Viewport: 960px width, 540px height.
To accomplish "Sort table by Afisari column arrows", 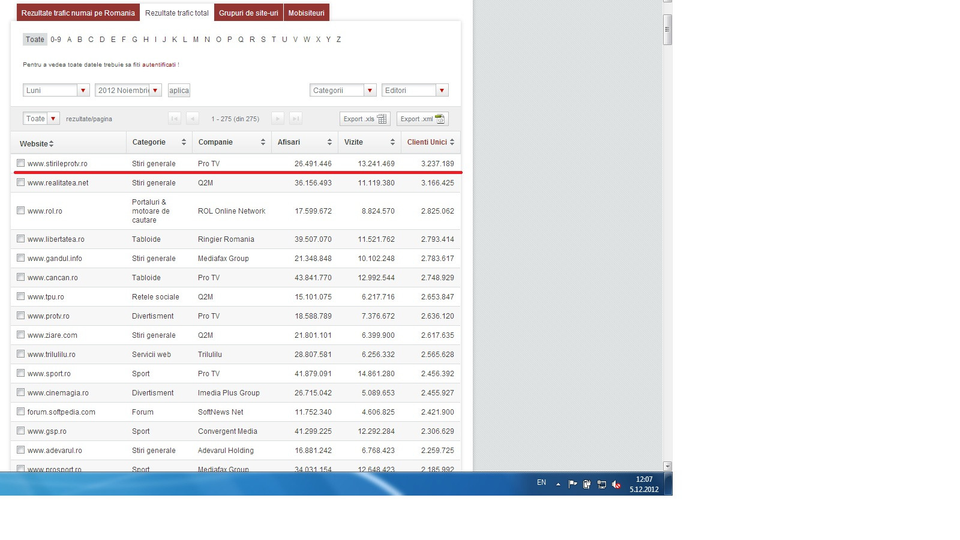I will pyautogui.click(x=329, y=142).
